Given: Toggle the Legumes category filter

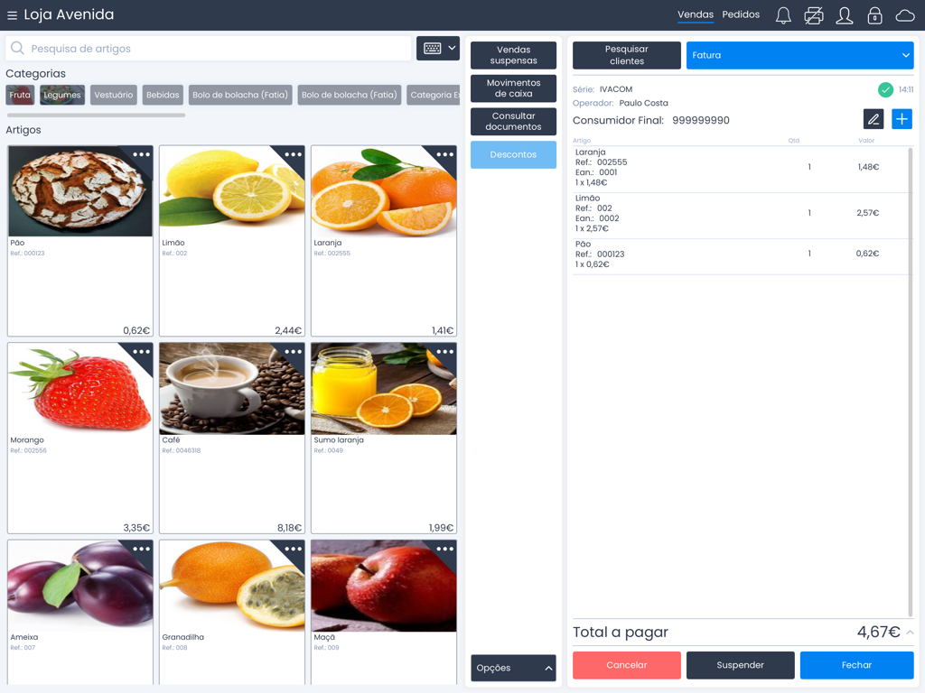Looking at the screenshot, I should 61,95.
